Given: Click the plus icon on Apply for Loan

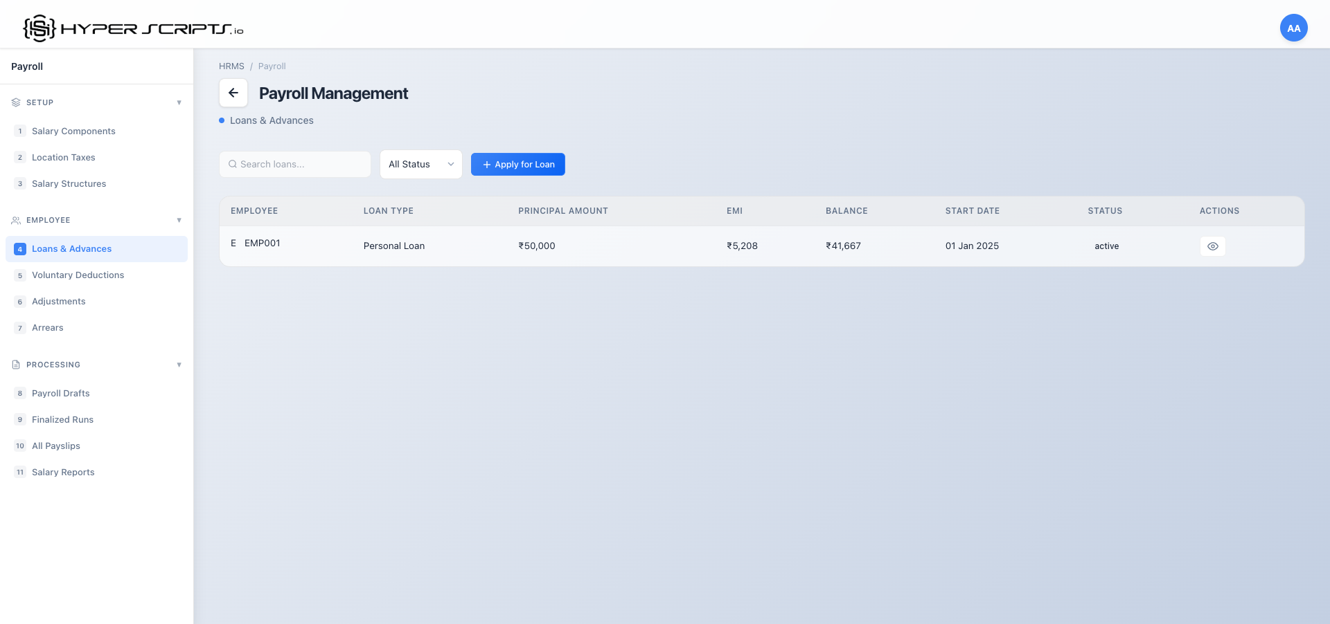Looking at the screenshot, I should (485, 164).
